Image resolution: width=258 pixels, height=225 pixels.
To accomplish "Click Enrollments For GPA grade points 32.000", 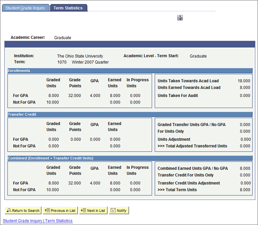I will tap(75, 96).
